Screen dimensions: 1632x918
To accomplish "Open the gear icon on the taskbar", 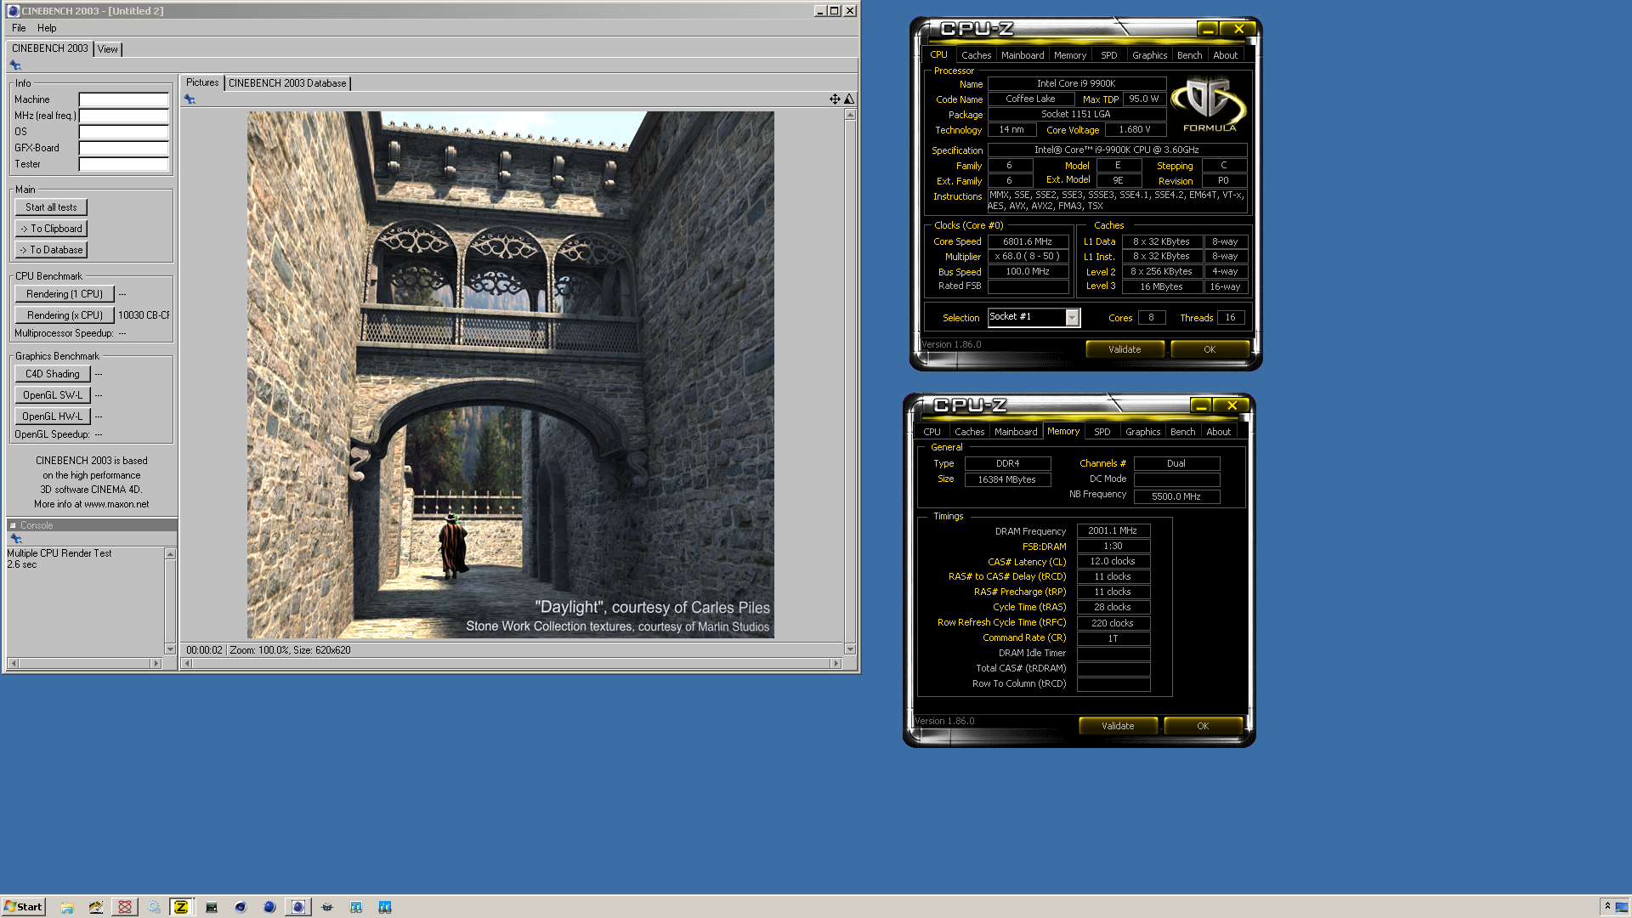I will pos(154,907).
